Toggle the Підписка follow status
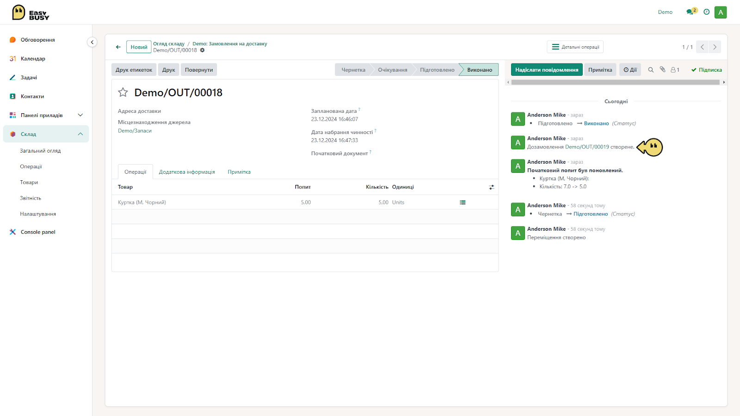This screenshot has width=740, height=416. pyautogui.click(x=706, y=70)
